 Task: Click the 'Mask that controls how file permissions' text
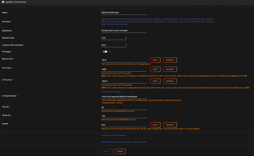pyautogui.click(x=151, y=129)
